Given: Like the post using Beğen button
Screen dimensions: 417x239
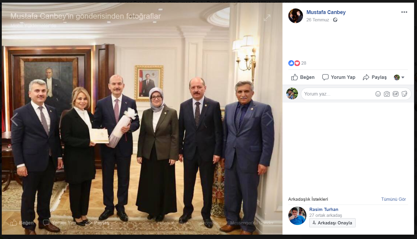Looking at the screenshot, I should click(x=303, y=77).
